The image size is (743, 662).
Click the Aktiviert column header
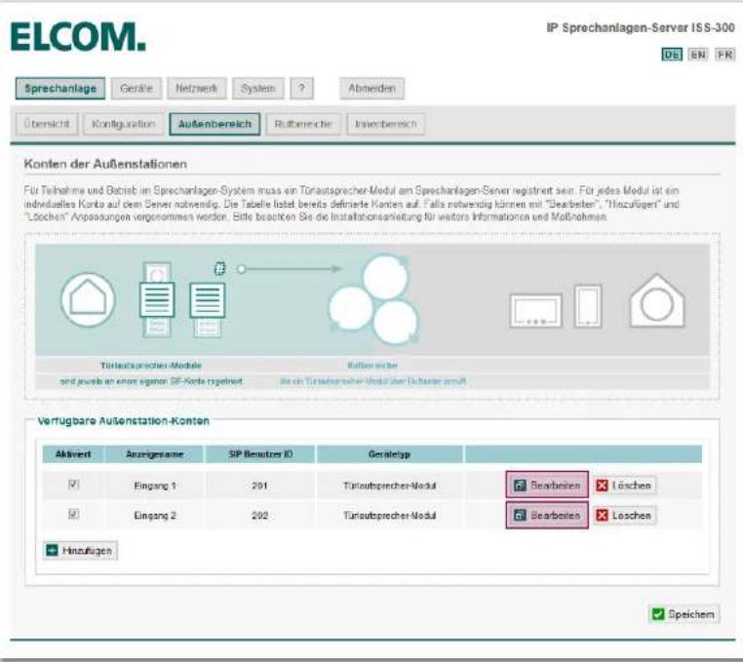(73, 454)
